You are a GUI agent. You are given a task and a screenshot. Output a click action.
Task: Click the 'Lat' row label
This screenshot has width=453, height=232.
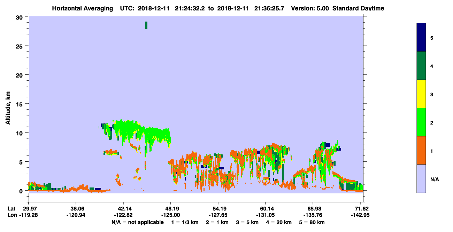pos(11,209)
